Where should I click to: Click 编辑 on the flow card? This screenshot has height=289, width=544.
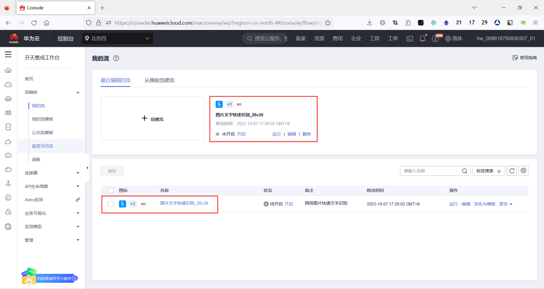tap(292, 134)
